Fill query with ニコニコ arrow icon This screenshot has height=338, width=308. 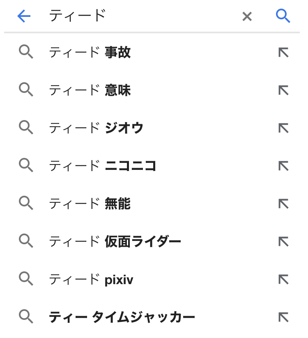pos(283,166)
